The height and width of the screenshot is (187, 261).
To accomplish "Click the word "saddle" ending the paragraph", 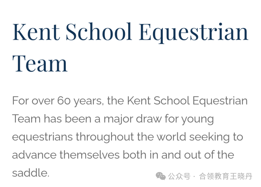I will 30,173.
